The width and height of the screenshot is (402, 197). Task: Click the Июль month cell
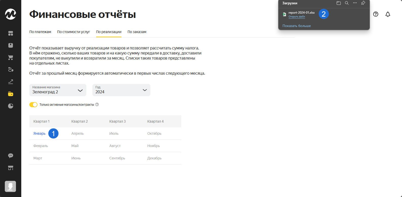tap(114, 133)
